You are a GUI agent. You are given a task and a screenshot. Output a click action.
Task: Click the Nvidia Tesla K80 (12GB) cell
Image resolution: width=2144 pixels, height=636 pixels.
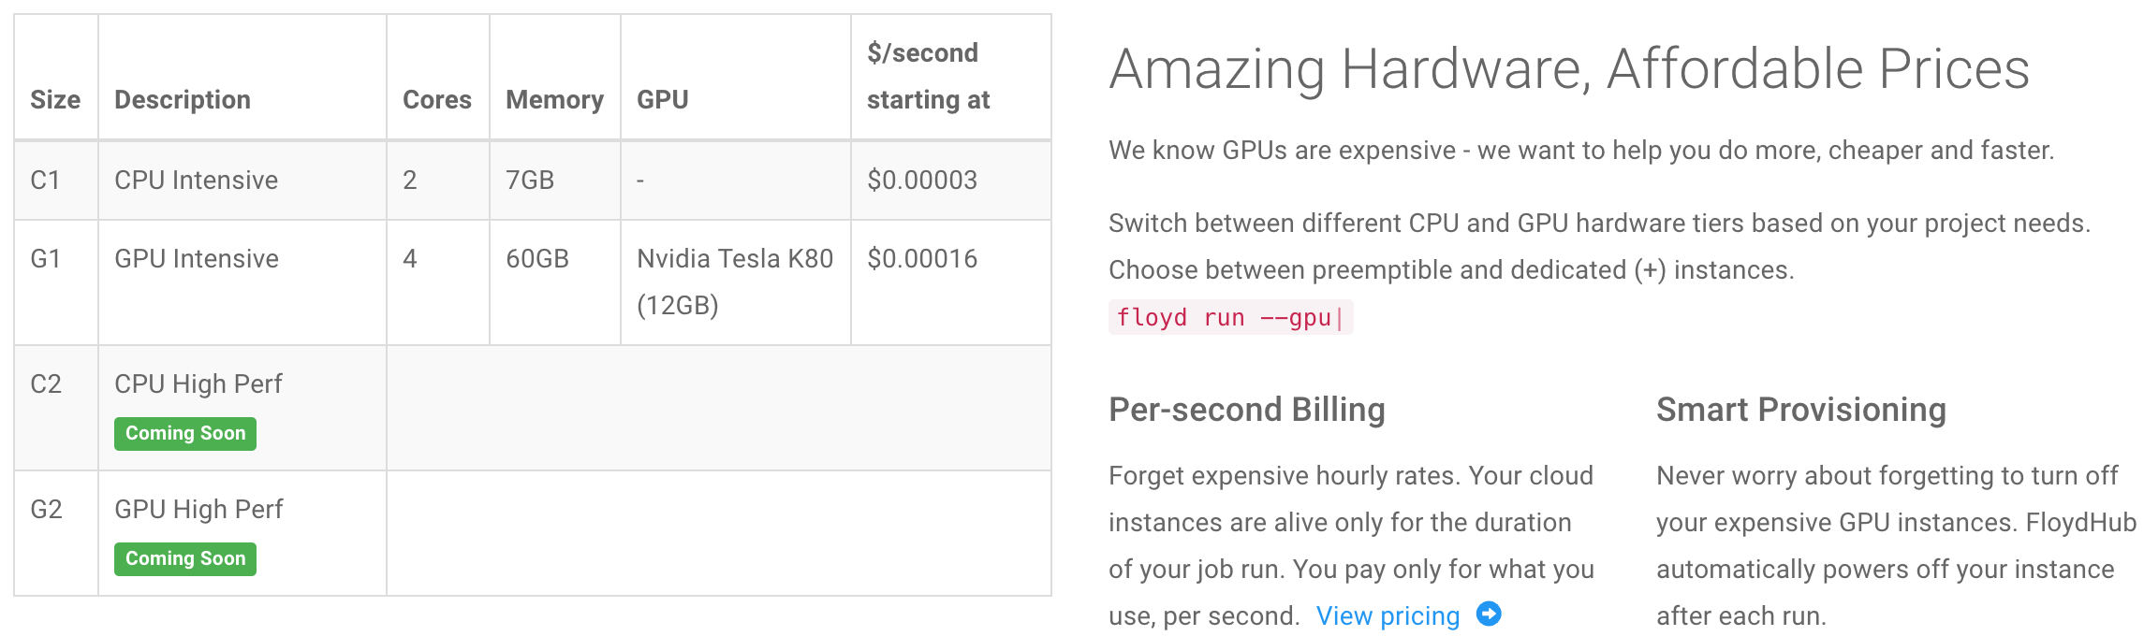click(x=734, y=282)
